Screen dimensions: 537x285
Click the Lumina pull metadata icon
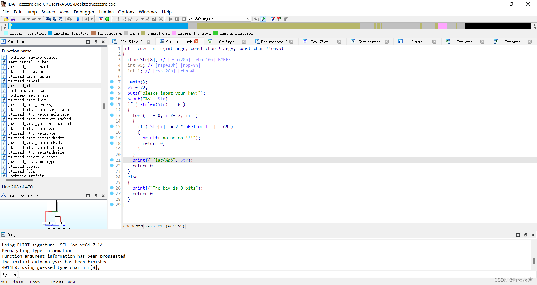[256, 19]
